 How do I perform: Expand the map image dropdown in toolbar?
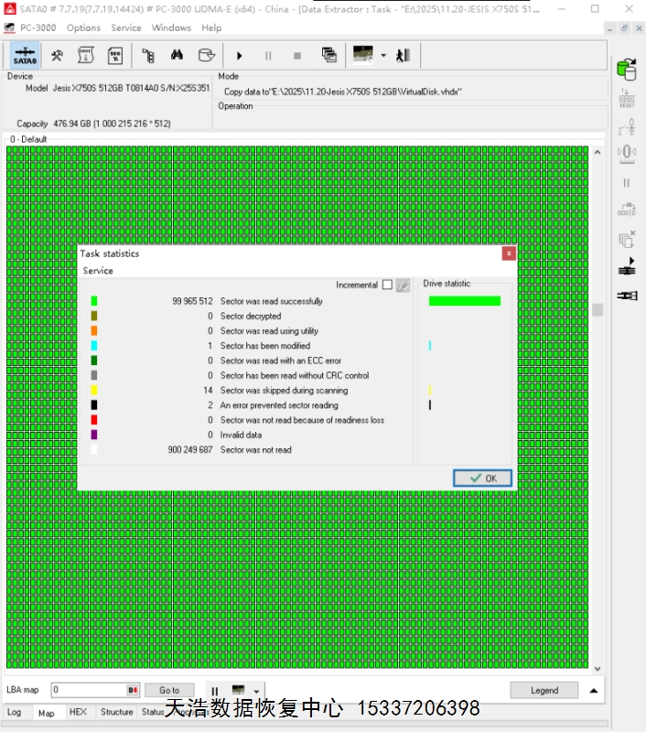[383, 56]
